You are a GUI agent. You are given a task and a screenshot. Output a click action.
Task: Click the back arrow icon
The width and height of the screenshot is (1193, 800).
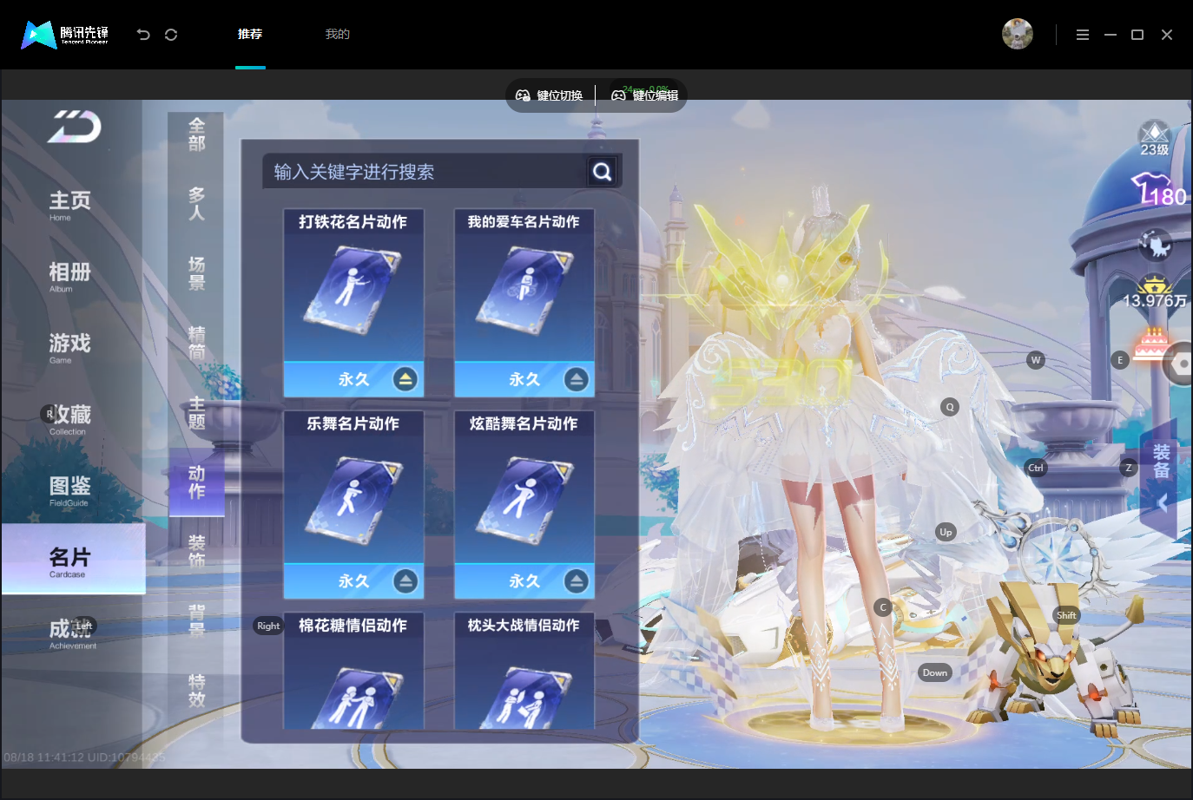pos(143,35)
